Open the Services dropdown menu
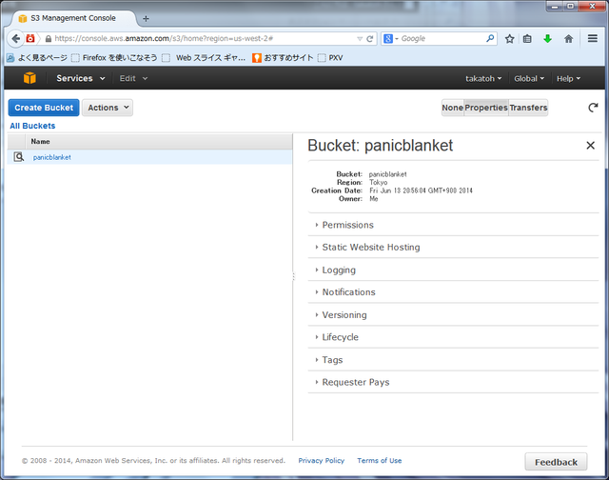This screenshot has height=480, width=609. [x=80, y=78]
